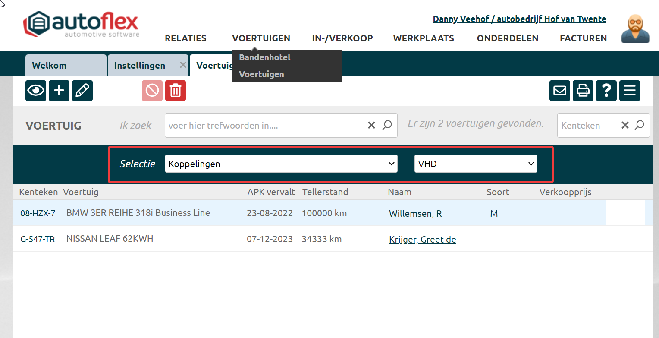Open the hamburger menu icon
This screenshot has width=659, height=338.
[x=630, y=91]
